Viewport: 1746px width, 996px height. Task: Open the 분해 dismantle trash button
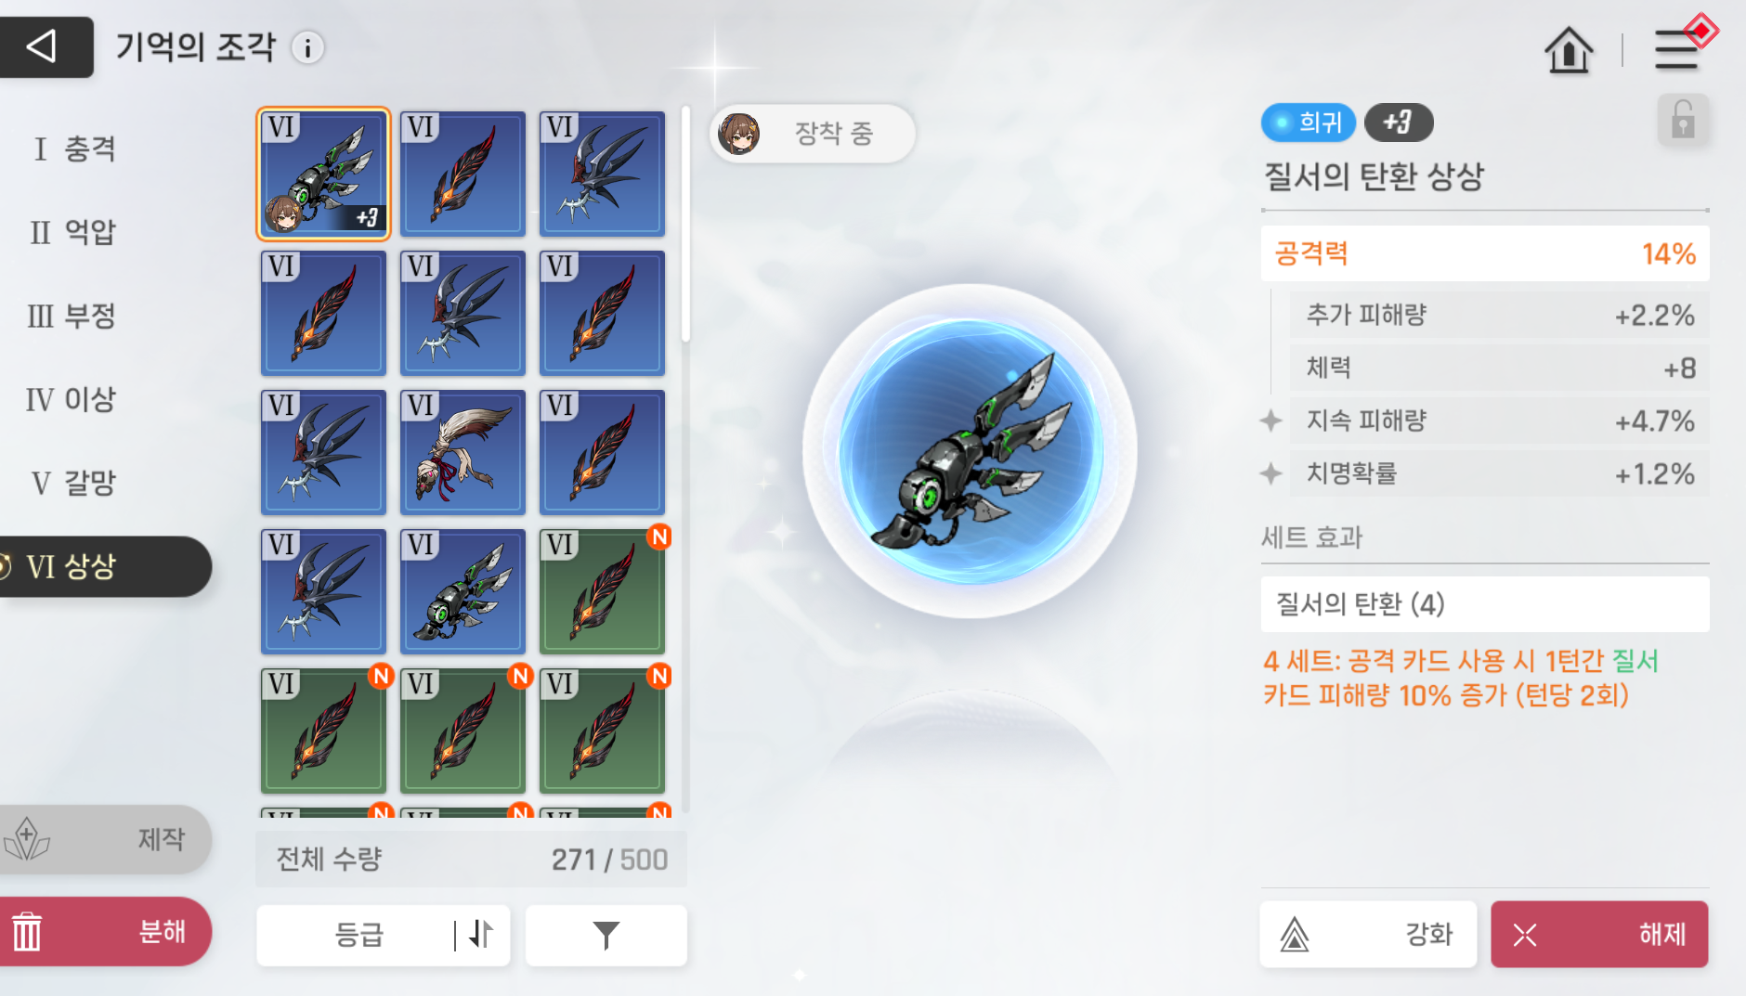pos(104,931)
